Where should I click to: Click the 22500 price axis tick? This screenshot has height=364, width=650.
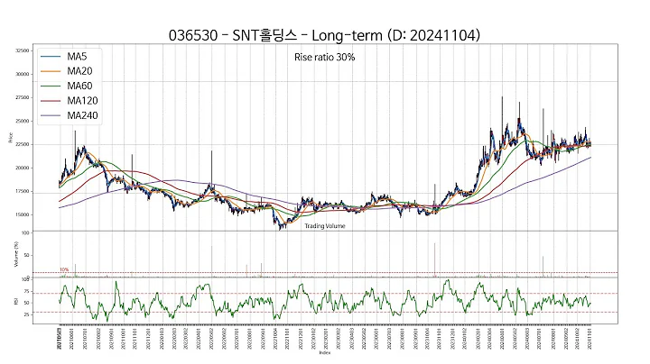(23, 144)
